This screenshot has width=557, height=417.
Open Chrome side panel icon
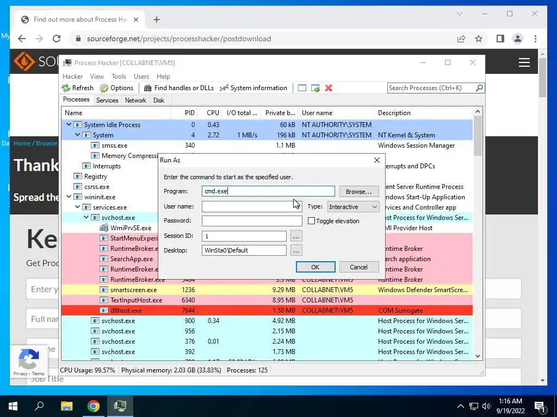pos(500,39)
